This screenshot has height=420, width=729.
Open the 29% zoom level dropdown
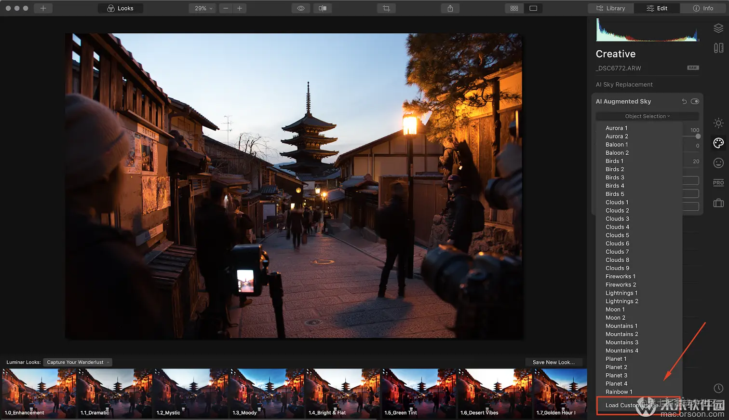[203, 8]
